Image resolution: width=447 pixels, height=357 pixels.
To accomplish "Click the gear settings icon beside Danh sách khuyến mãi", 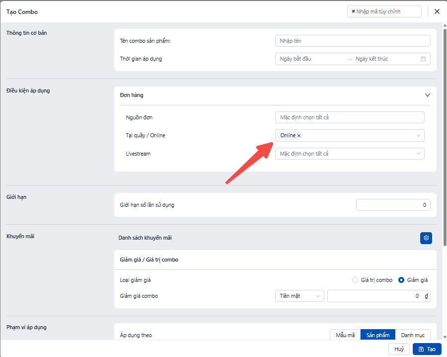I will coord(426,238).
